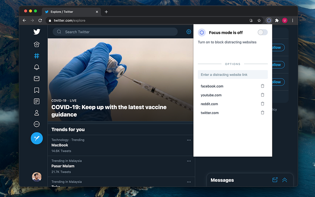Click the Search Twitter field
Screen dimensions: 315x197
[x=115, y=32]
